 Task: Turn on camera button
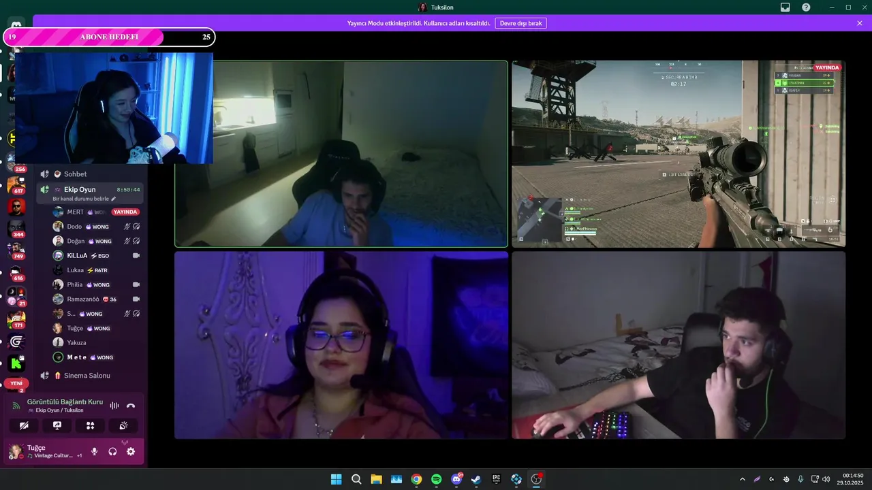click(x=24, y=425)
